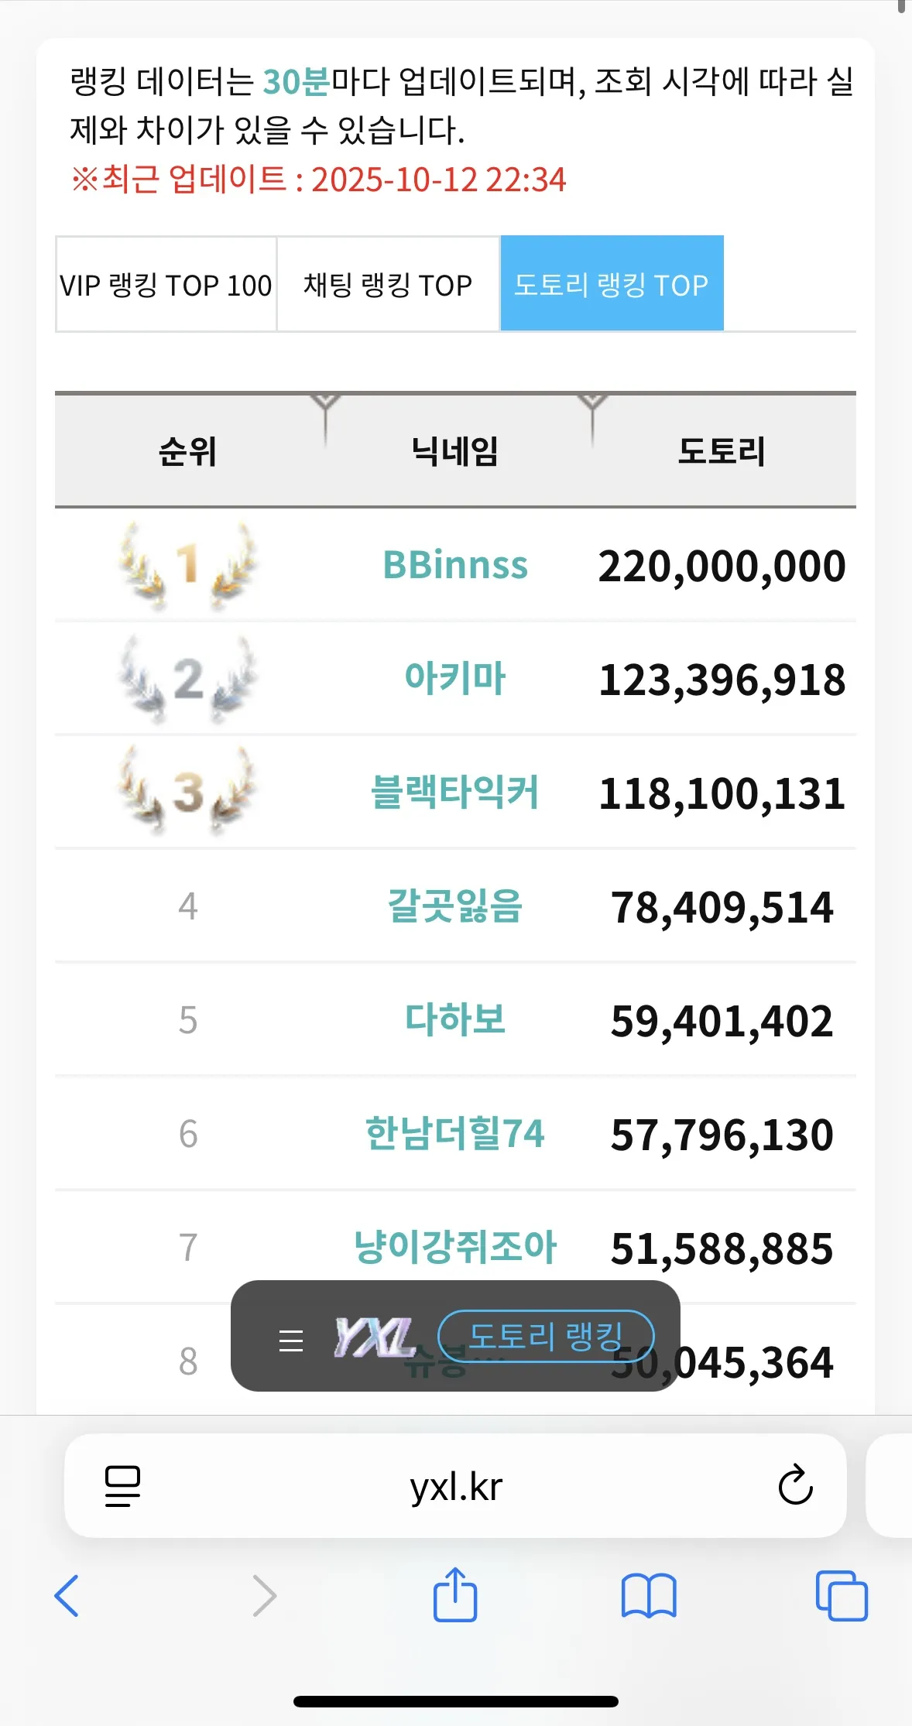Select the 도토리 랭킹 TOP tab
912x1726 pixels.
pos(612,285)
